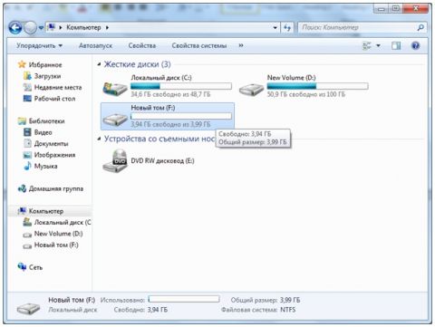
Task: Open Недавние места in the navigation pane
Action: [58, 87]
